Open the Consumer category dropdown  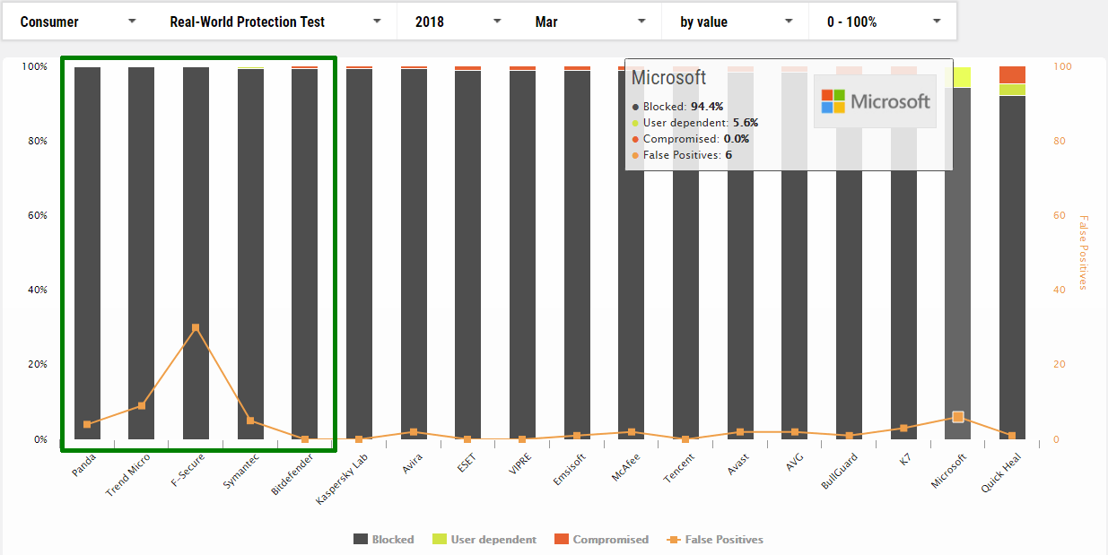[x=78, y=22]
